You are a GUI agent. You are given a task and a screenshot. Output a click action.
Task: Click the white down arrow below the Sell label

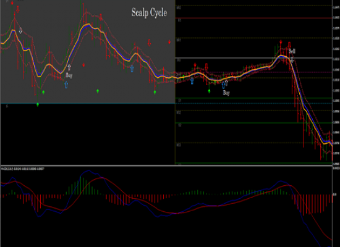[292, 60]
